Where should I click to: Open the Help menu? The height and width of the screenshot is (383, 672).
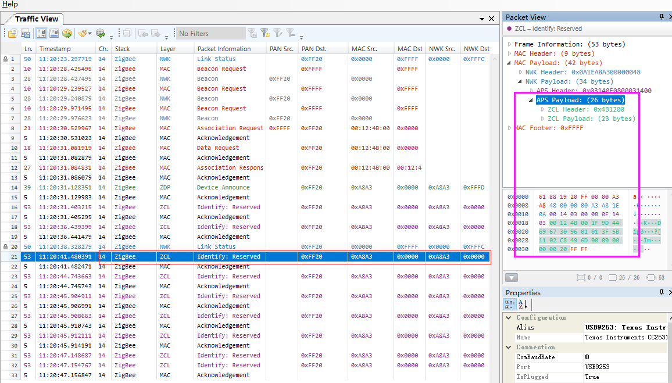point(10,4)
